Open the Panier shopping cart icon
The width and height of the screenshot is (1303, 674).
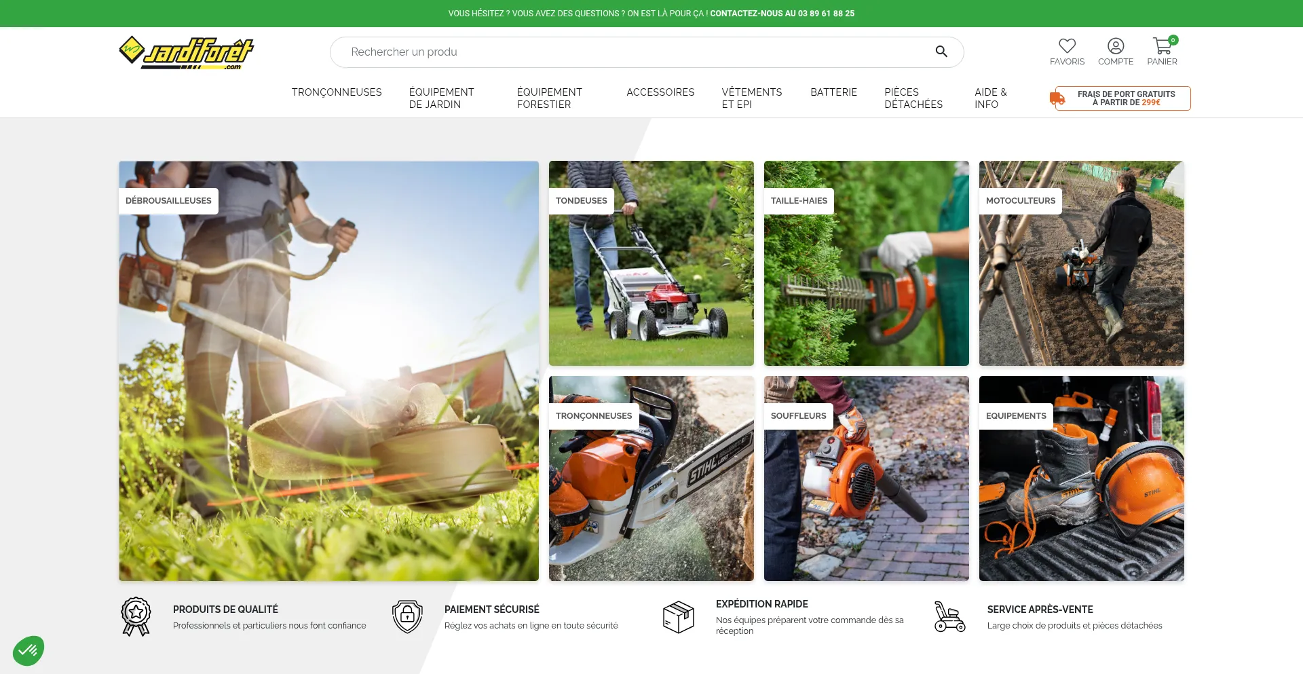click(x=1162, y=46)
